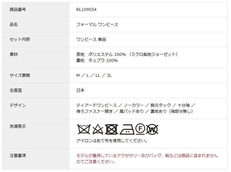This screenshot has width=231, height=172.
Task: Click the do-not-tumble-dry symbol
Action: [x=112, y=129]
